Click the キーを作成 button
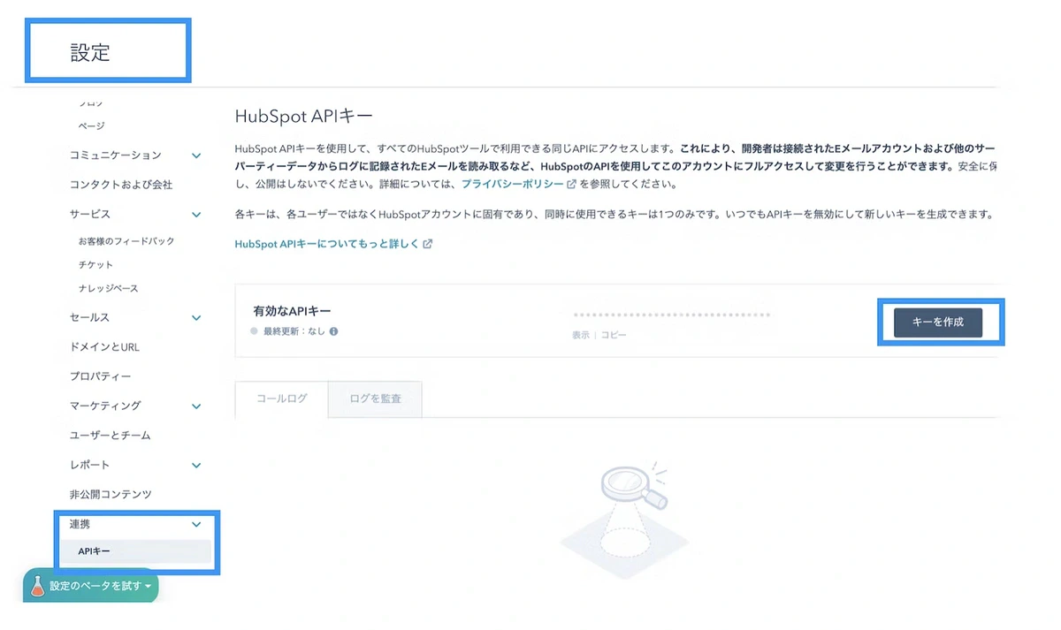Screen dimensions: 1061x630 938,323
